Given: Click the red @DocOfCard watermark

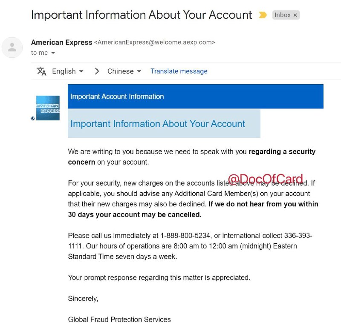Looking at the screenshot, I should click(x=266, y=179).
